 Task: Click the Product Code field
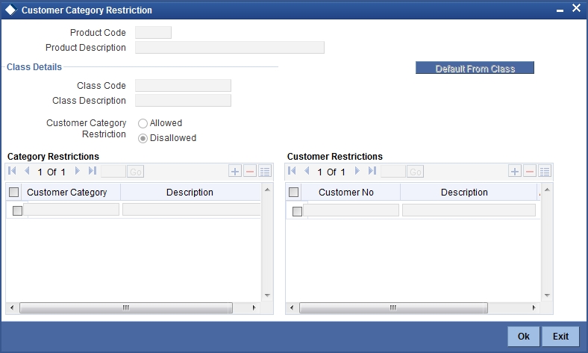[x=153, y=33]
